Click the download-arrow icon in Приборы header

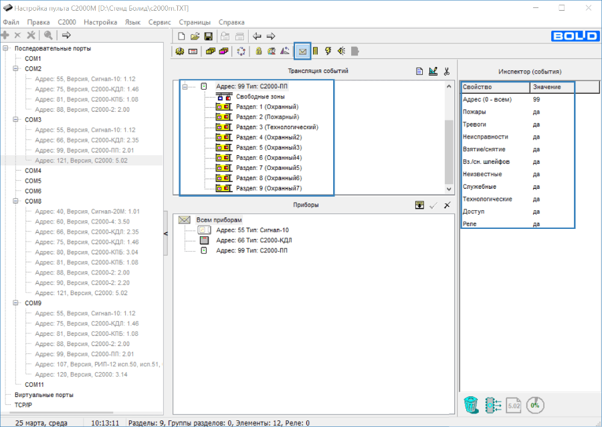coord(419,205)
